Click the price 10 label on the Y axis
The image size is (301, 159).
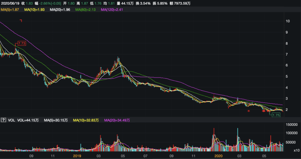[x=287, y=21]
